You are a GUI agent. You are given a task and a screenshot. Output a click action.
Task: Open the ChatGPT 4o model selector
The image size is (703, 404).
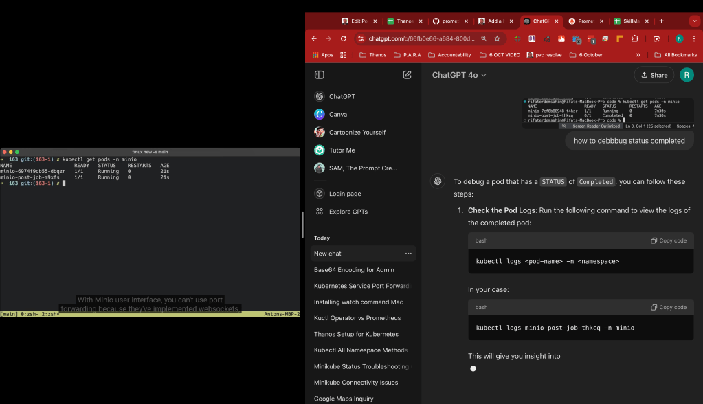click(x=459, y=75)
